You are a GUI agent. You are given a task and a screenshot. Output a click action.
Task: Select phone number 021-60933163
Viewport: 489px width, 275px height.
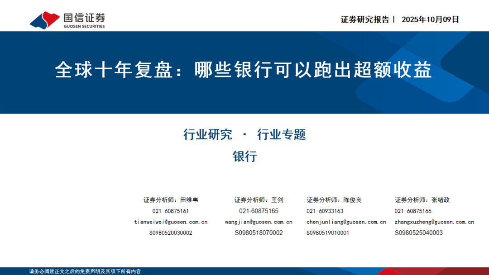325,211
